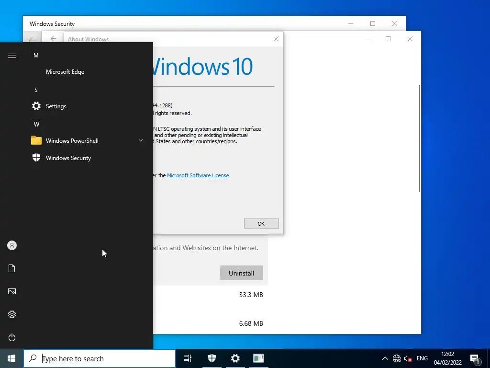Expand Windows PowerShell folder chevron
This screenshot has width=490, height=368.
tap(141, 141)
